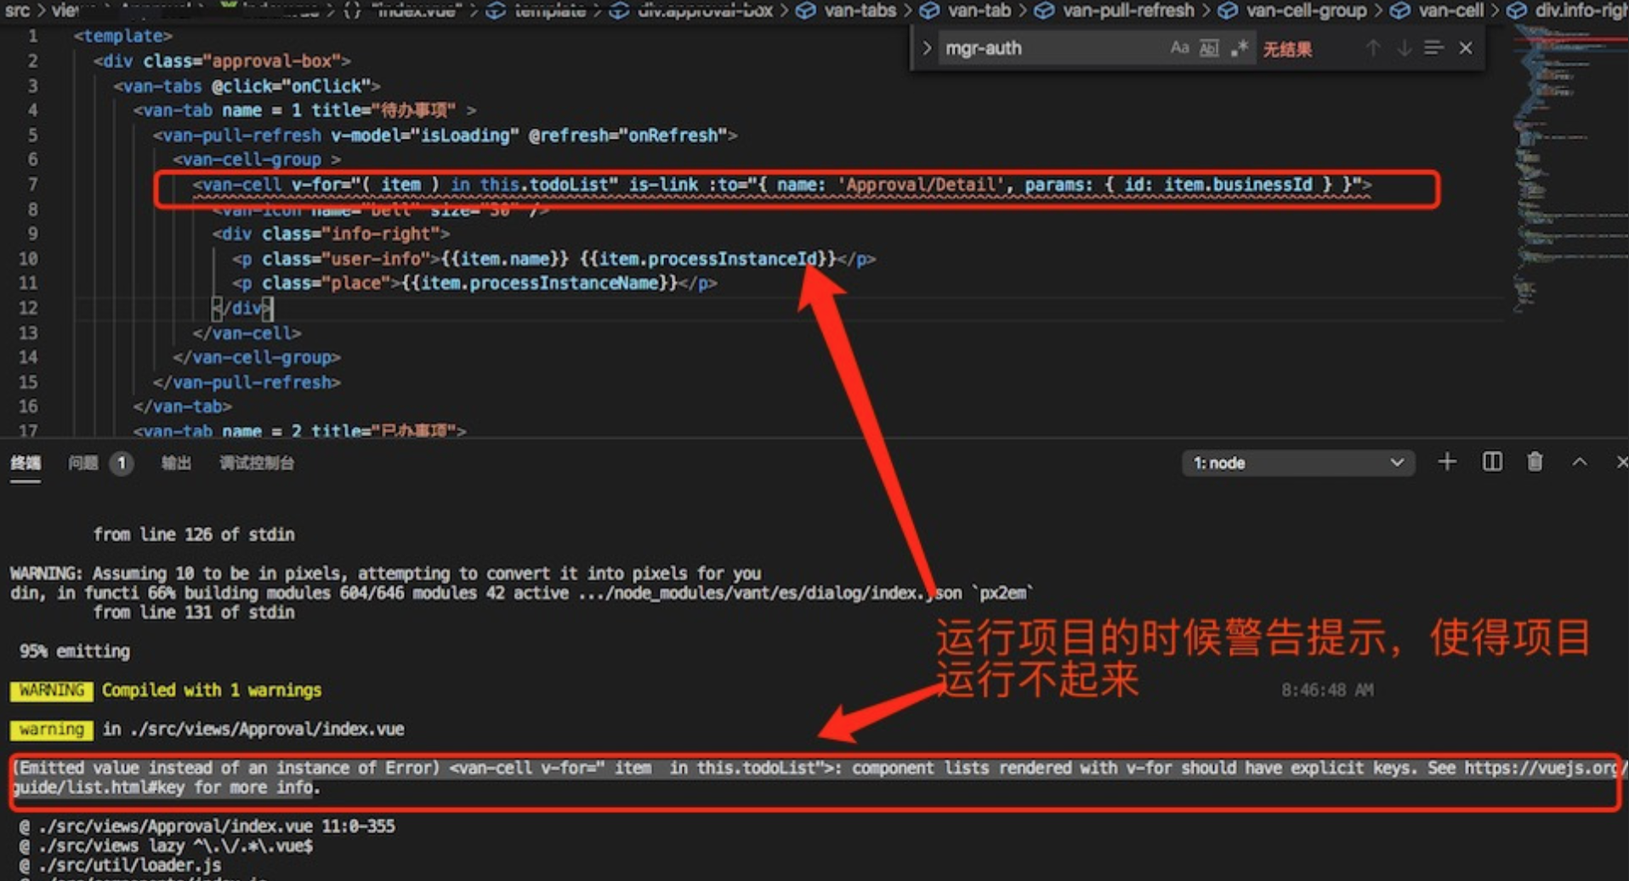Click line number 7 in the gutter
Viewport: 1629px width, 881px height.
tap(32, 185)
